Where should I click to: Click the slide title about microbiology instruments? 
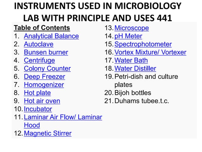pyautogui.click(x=98, y=12)
